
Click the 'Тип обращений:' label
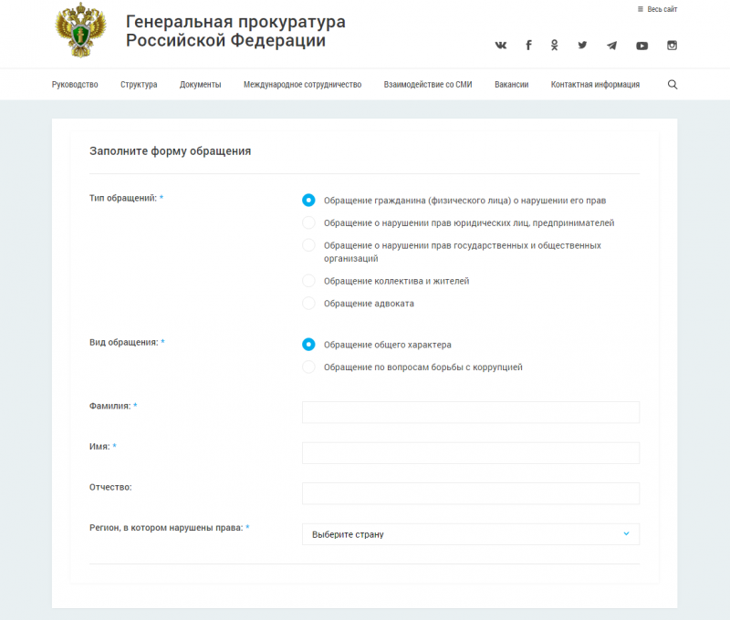click(123, 198)
